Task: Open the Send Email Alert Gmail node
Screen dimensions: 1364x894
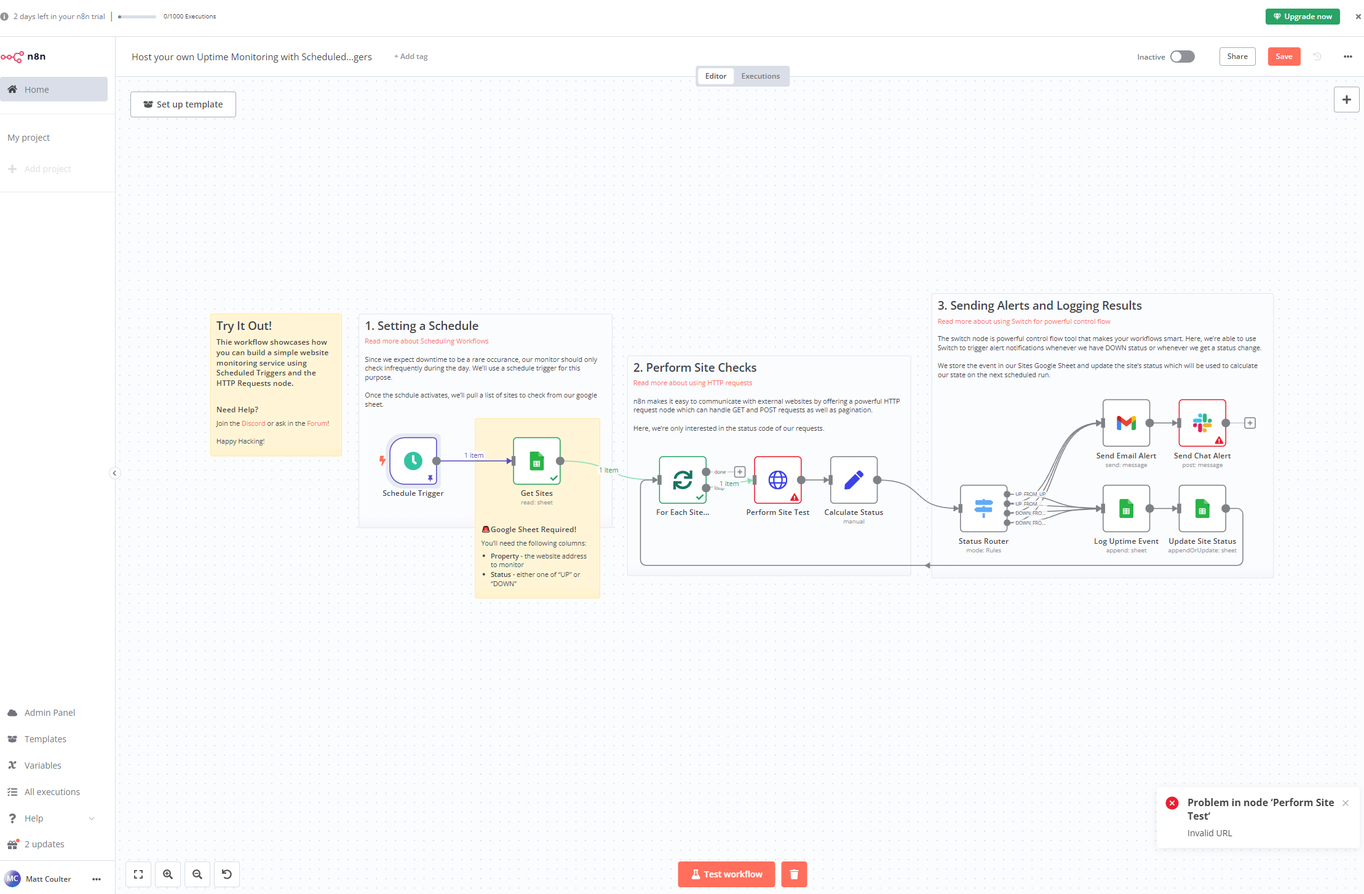Action: coord(1126,423)
